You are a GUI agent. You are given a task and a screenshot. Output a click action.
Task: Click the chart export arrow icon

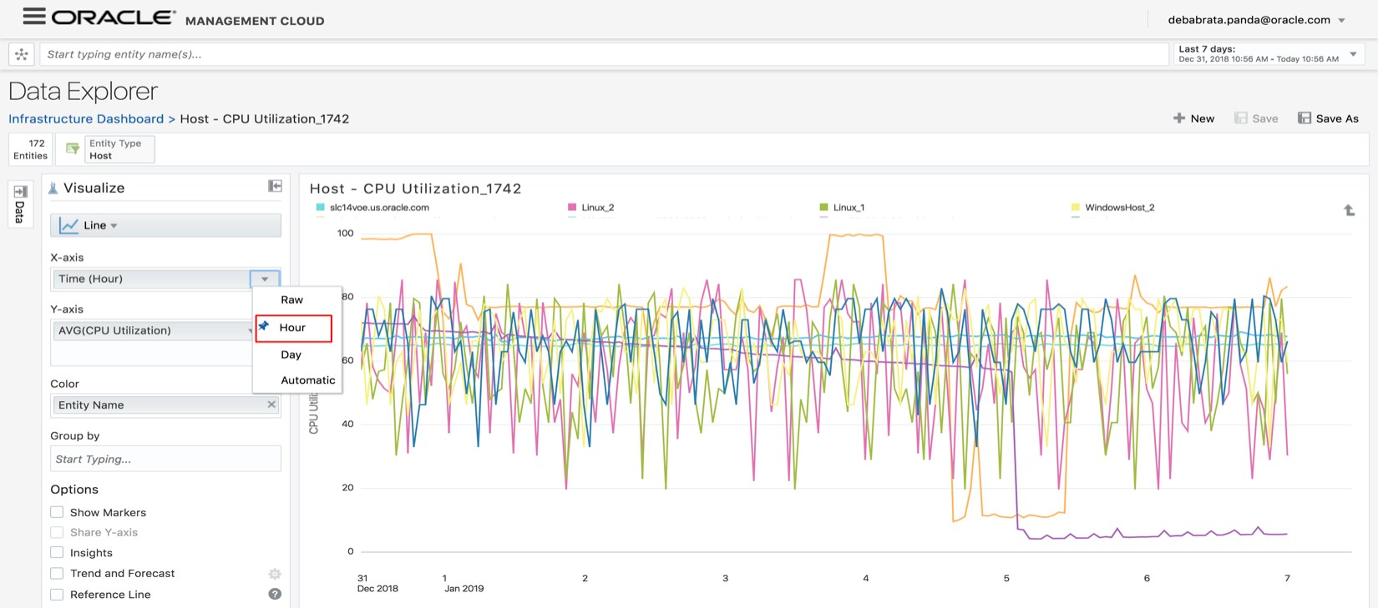click(1349, 210)
